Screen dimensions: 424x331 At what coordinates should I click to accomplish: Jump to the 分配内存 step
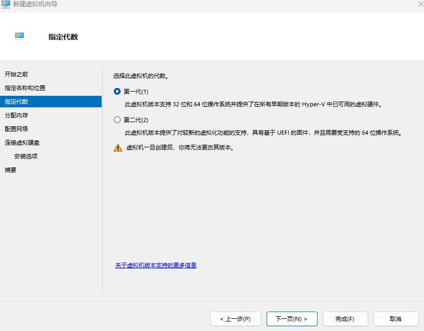(16, 115)
